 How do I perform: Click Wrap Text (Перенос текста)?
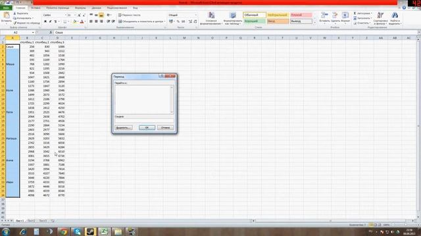point(130,15)
